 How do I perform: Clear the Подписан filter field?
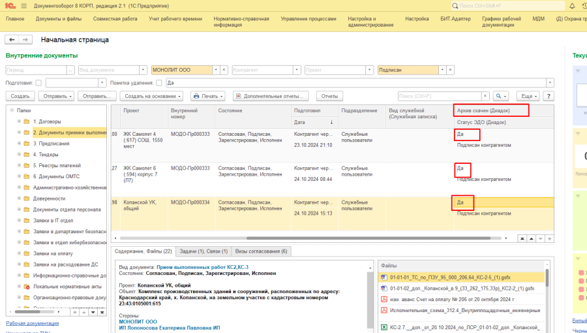point(451,69)
